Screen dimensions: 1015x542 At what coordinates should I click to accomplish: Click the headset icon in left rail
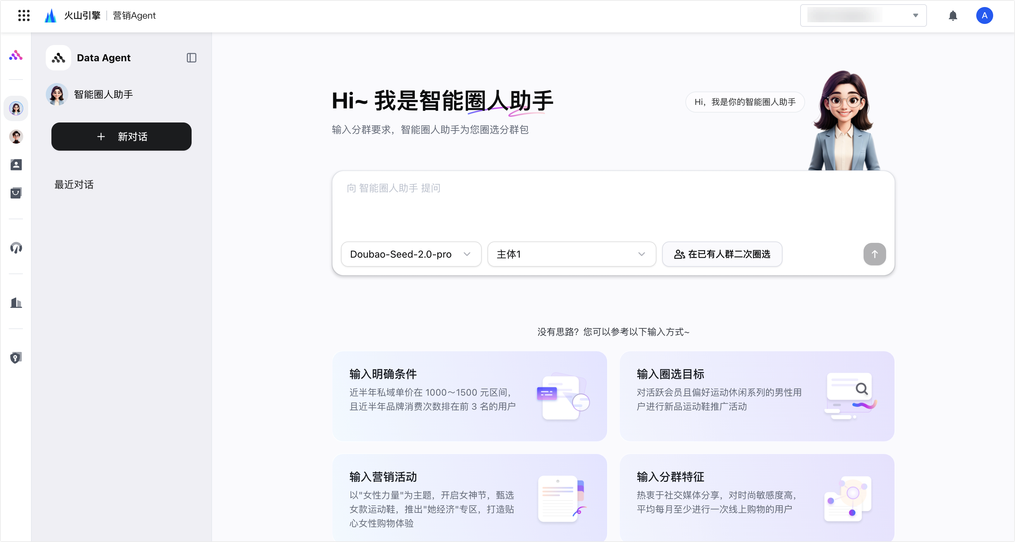[16, 248]
